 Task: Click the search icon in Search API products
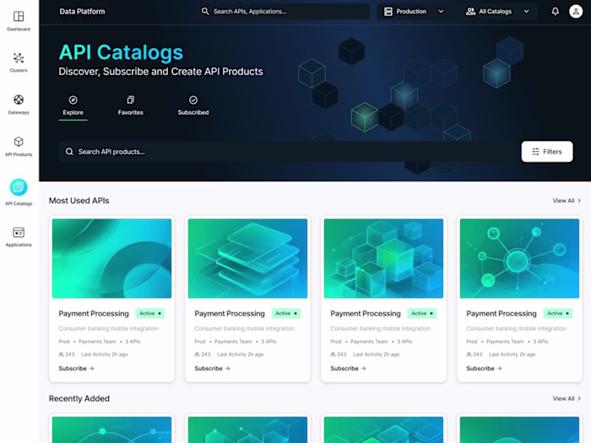tap(69, 151)
